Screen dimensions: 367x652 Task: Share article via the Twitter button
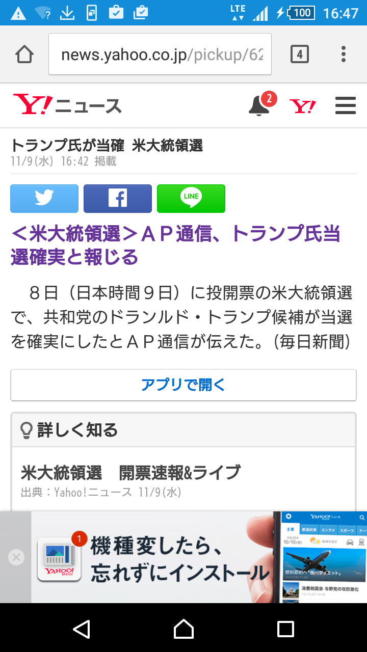44,199
